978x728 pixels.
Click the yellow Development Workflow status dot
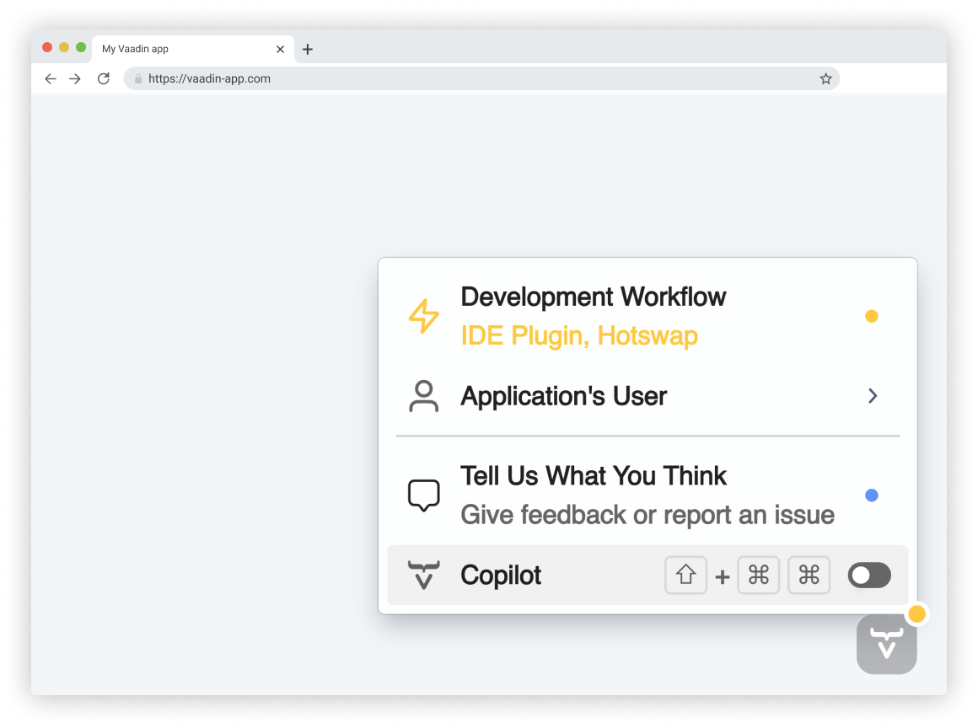(872, 316)
